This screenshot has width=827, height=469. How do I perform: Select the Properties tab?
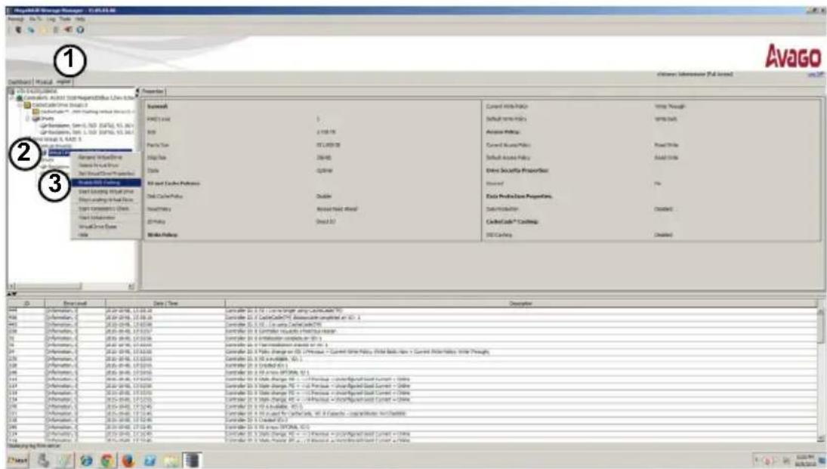tap(153, 92)
